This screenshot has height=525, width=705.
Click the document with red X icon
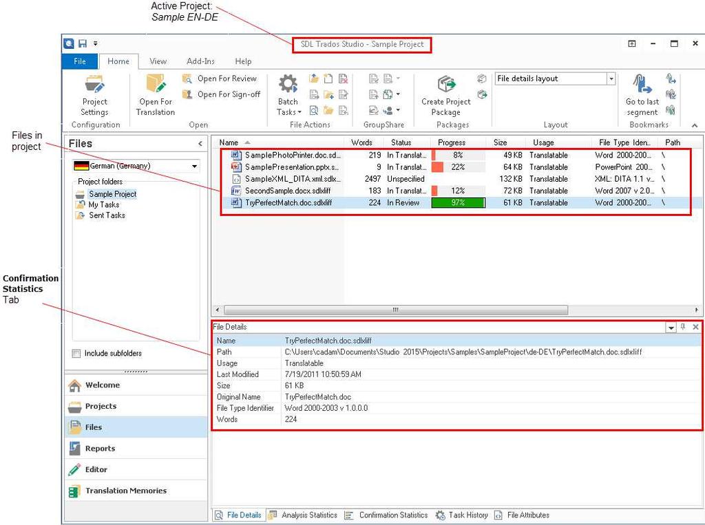343,78
